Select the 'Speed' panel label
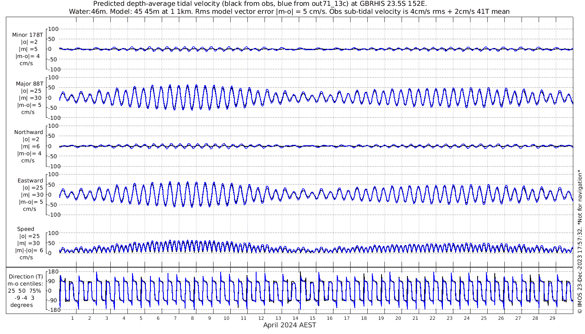 25,229
